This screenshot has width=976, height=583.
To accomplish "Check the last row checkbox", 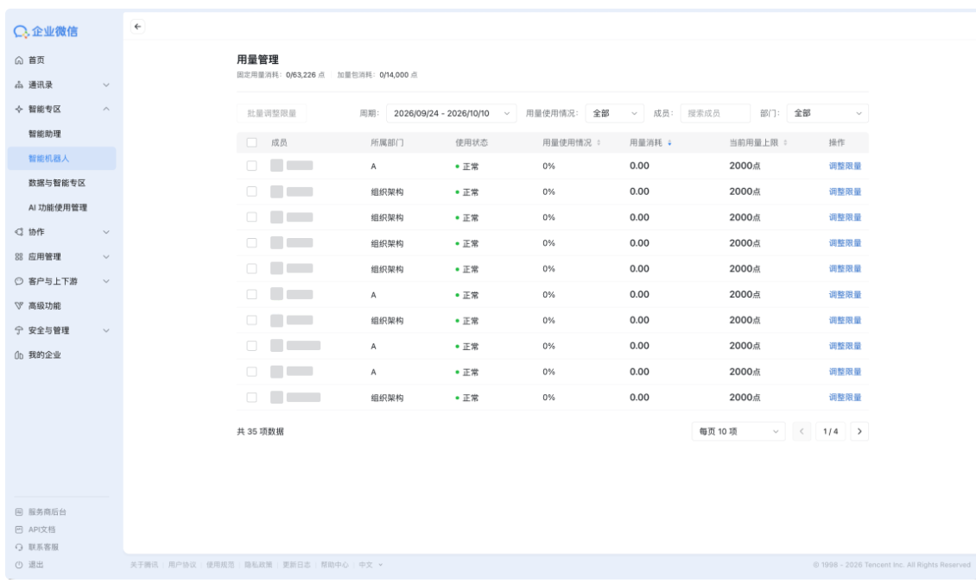I will coord(251,398).
